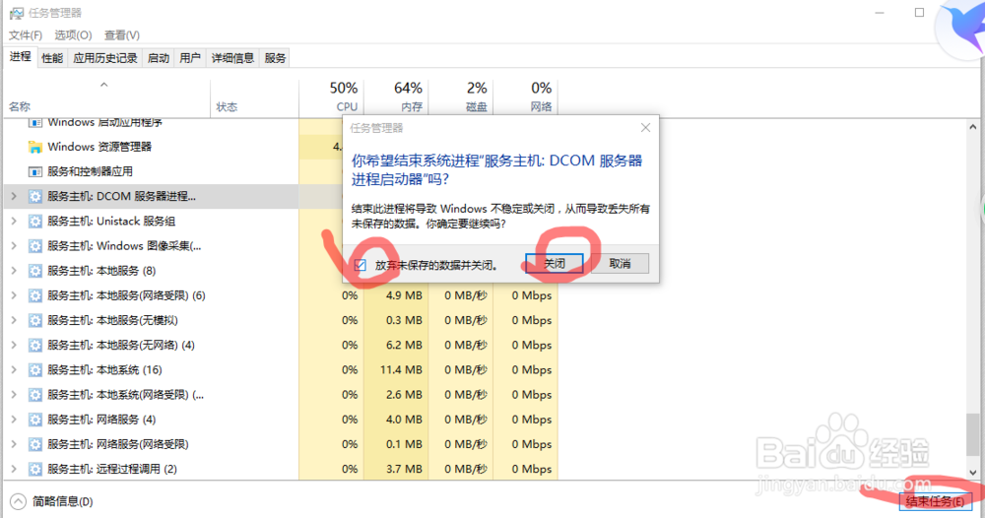
Task: Click the Windows 资源管理器 folder icon
Action: tap(35, 147)
